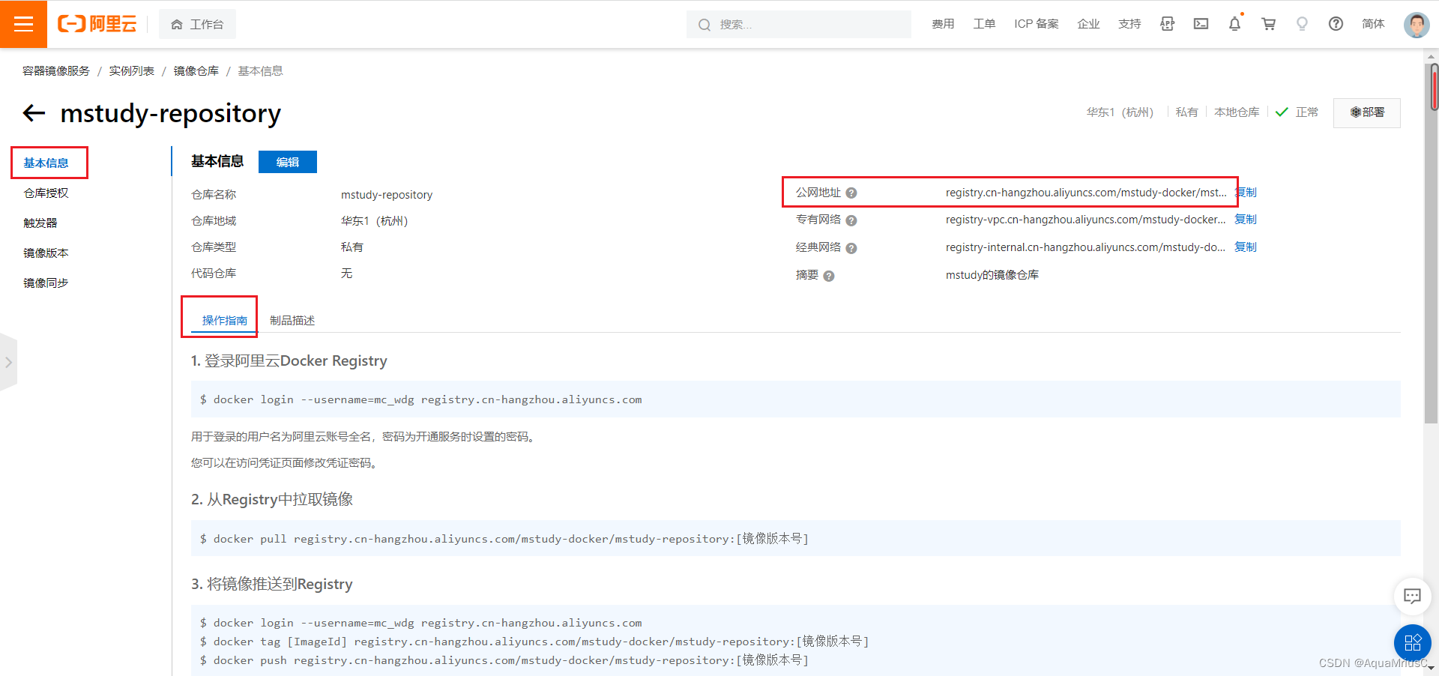1439x676 pixels.
Task: Click help icon next to 摘要
Action: pyautogui.click(x=829, y=276)
